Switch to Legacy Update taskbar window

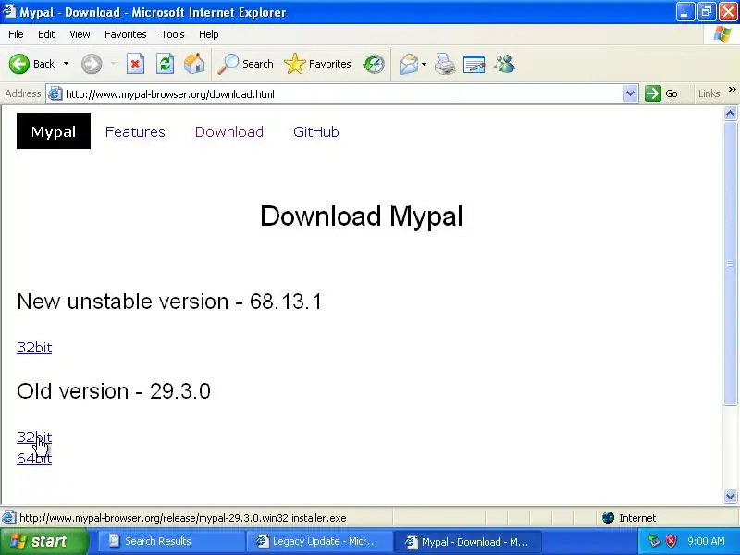point(319,541)
